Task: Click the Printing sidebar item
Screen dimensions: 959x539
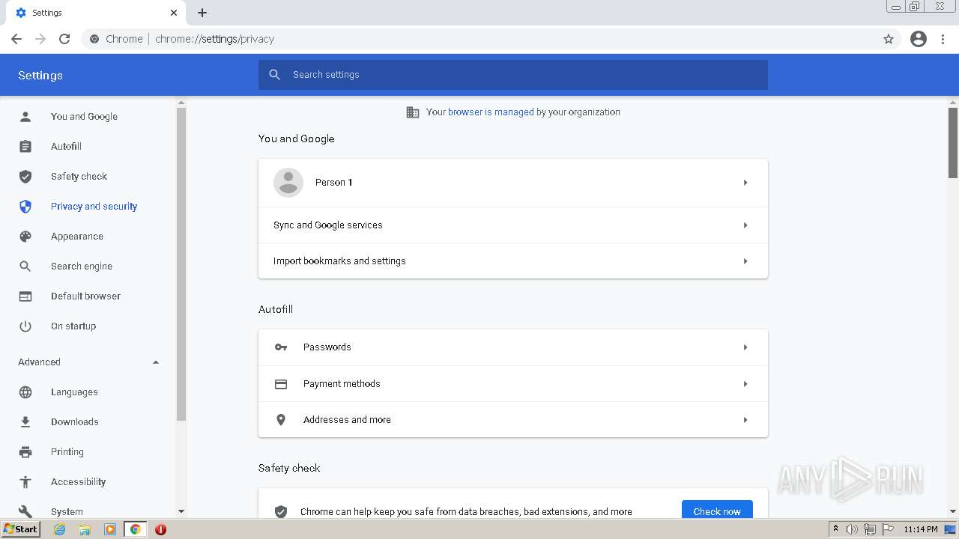Action: point(67,452)
